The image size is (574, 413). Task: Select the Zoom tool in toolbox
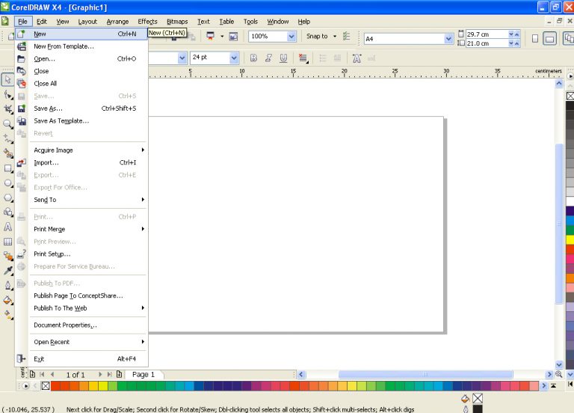click(x=7, y=124)
